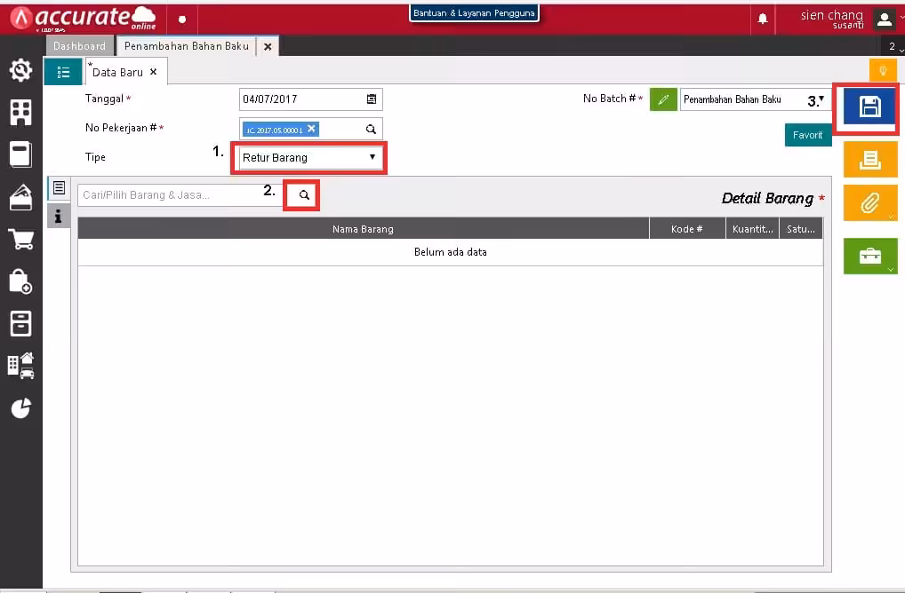
Task: Switch to the Dashboard tab
Action: click(x=79, y=46)
